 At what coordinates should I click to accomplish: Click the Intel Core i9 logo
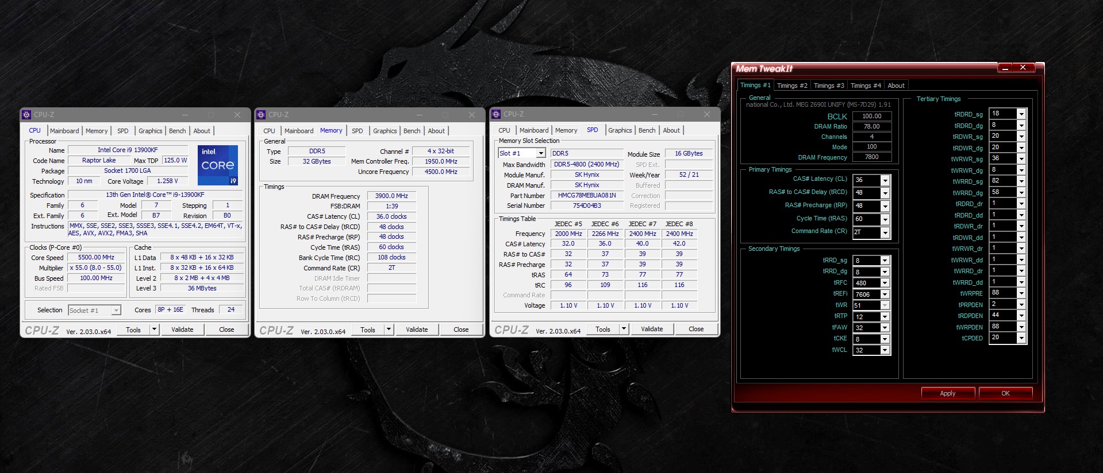point(218,165)
